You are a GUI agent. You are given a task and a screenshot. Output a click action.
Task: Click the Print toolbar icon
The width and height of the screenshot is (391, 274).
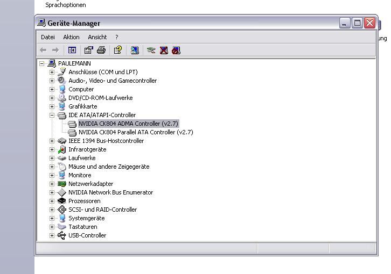101,51
